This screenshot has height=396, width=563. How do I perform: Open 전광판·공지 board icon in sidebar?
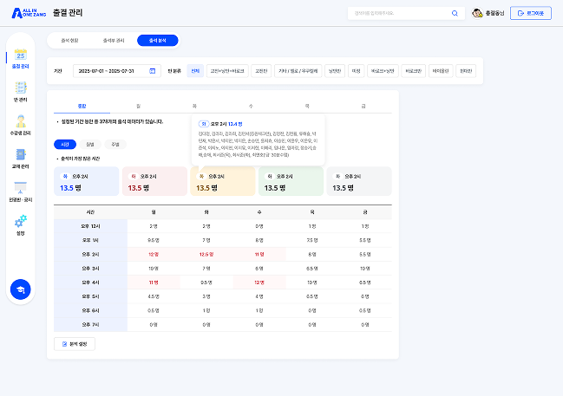pos(21,187)
